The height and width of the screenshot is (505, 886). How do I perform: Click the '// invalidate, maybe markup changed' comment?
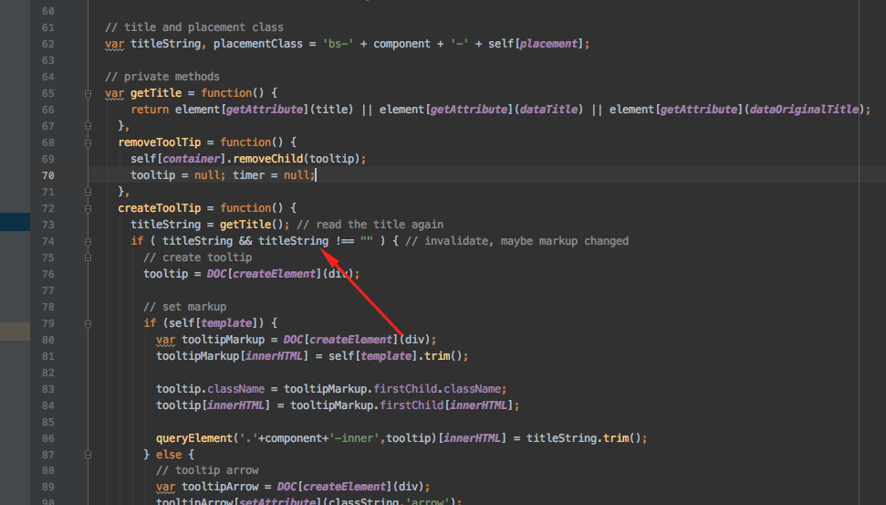(x=517, y=241)
